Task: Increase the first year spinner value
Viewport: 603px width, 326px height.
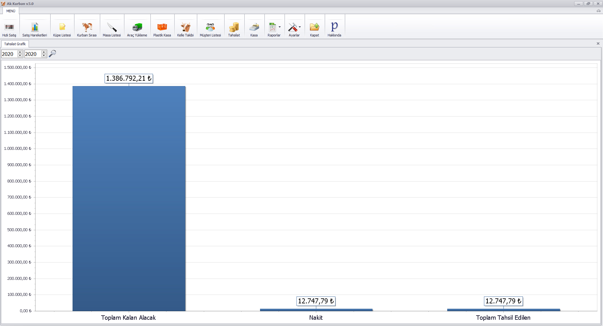Action: coord(20,52)
